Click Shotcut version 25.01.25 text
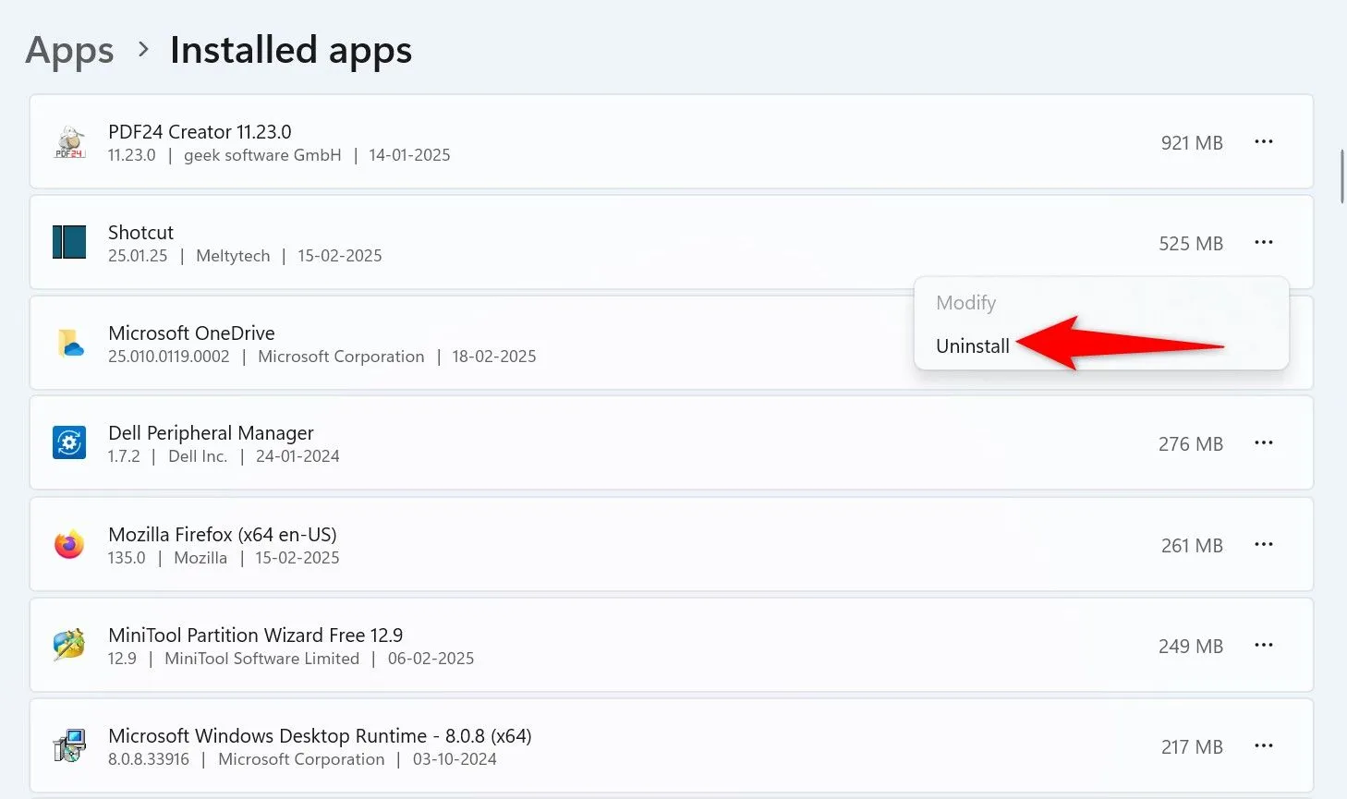The height and width of the screenshot is (799, 1347). pyautogui.click(x=138, y=256)
